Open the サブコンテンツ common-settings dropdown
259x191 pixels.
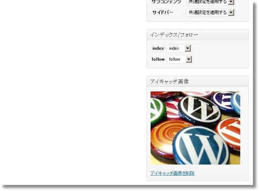click(210, 2)
